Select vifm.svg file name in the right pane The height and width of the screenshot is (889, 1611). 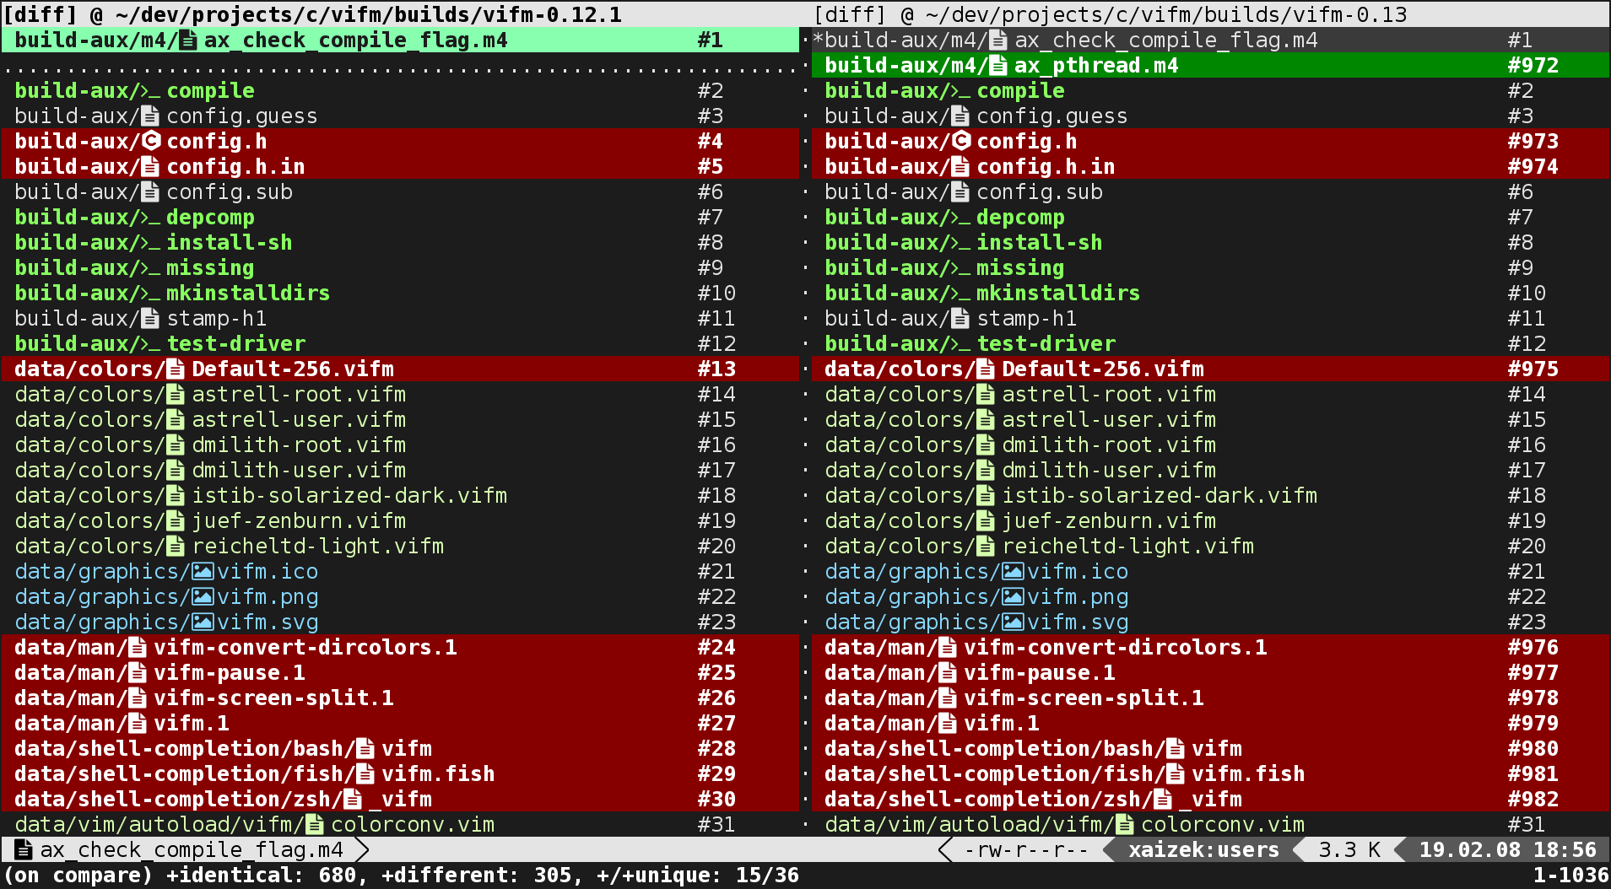click(1078, 622)
